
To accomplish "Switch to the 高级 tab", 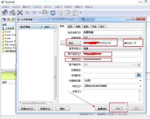I will point(86,26).
